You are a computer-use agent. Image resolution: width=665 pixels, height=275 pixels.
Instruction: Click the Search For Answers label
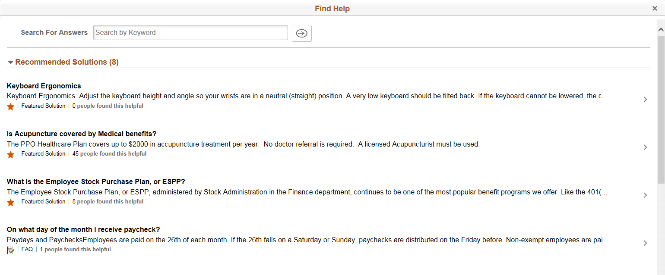[x=54, y=32]
